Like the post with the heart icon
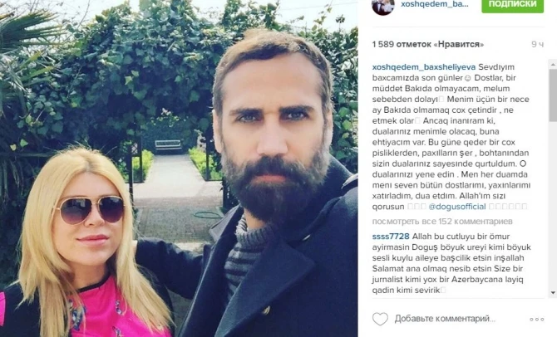 [x=380, y=319]
